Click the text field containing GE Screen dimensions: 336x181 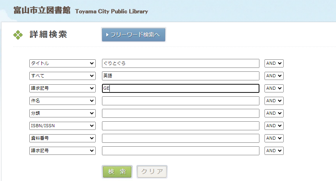pos(181,88)
